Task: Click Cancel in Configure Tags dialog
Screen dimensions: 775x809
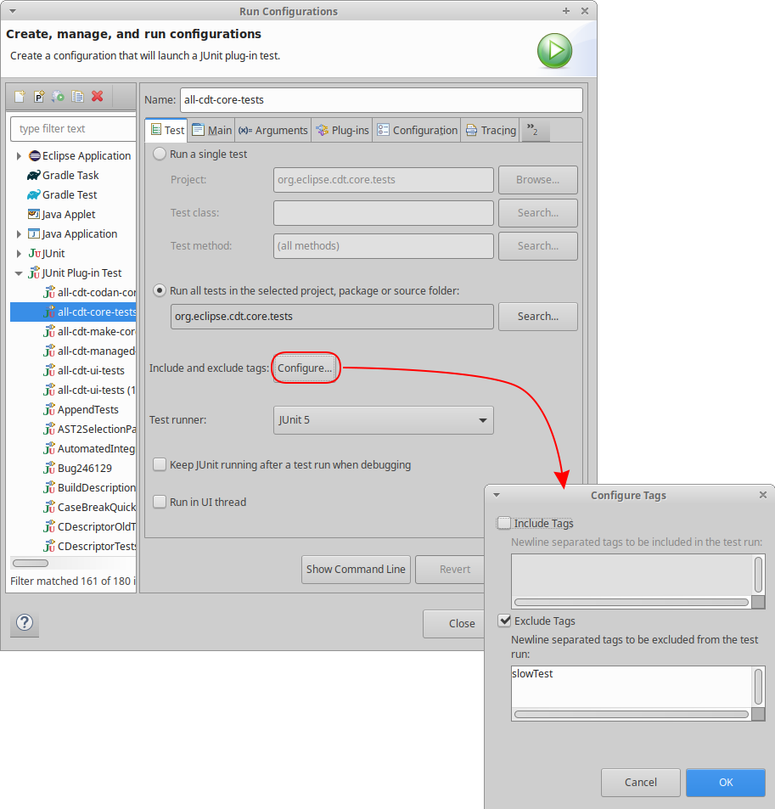Action: 640,782
